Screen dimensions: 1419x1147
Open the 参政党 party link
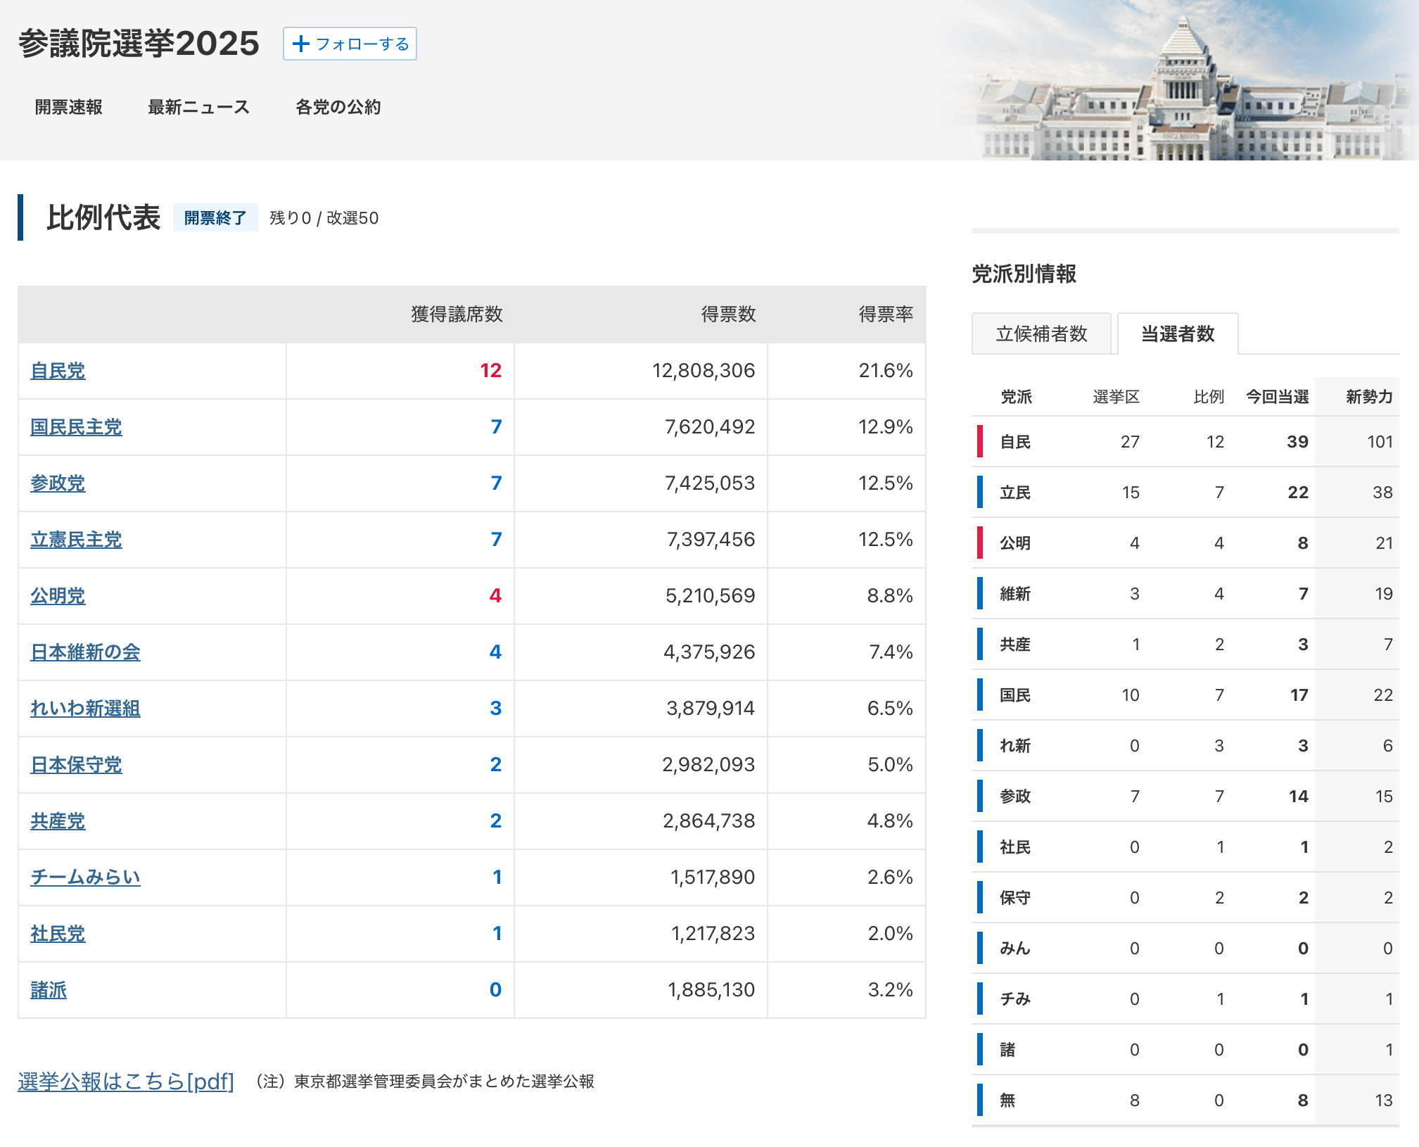(58, 483)
